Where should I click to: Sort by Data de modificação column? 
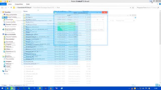(60, 11)
